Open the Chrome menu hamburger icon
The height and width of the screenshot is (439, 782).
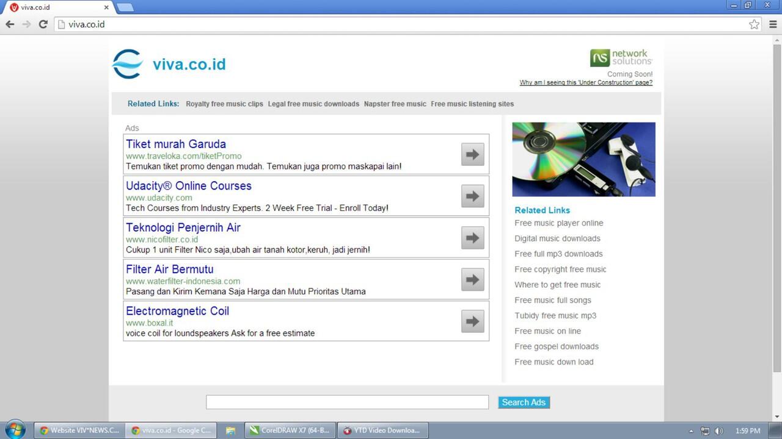pyautogui.click(x=773, y=24)
